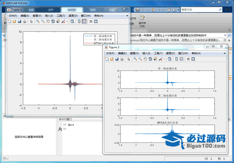Image resolution: width=234 pixels, height=163 pixels.
Task: Open current folder path dropdown arrow
Action: [225, 35]
